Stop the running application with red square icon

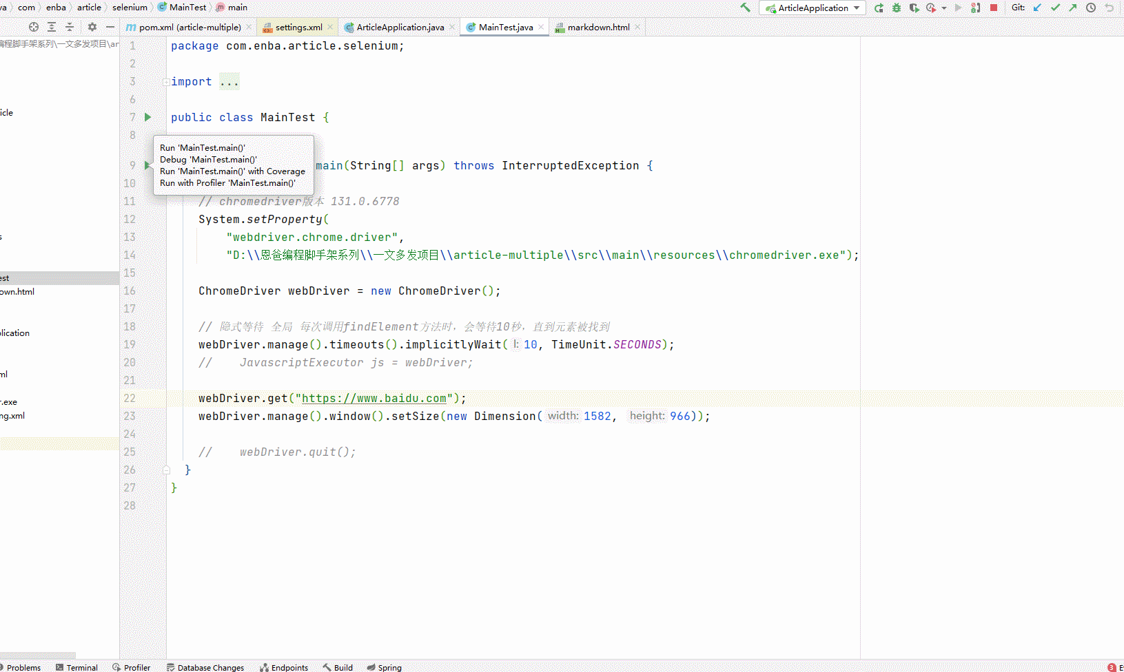993,8
